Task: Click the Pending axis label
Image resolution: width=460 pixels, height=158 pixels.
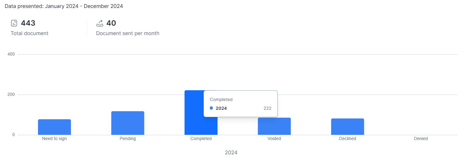Action: click(x=128, y=138)
